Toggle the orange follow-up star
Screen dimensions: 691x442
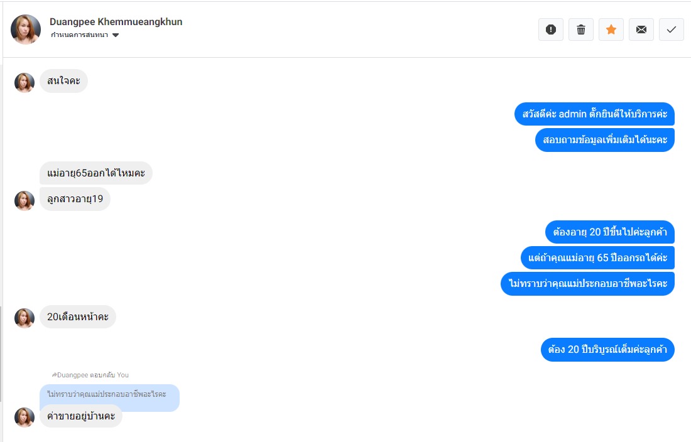(611, 30)
